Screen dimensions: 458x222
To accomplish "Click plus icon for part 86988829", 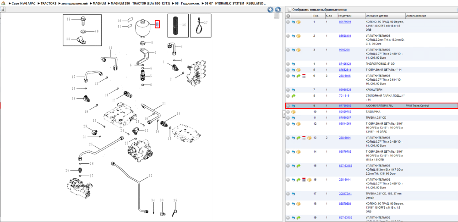I will tap(288, 90).
